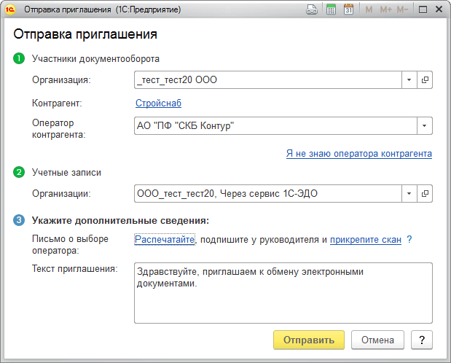Click the Распечатайте link
Image resolution: width=451 pixels, height=363 pixels.
pyautogui.click(x=165, y=240)
